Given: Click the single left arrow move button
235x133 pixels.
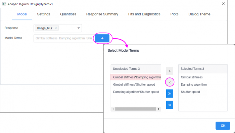Looking at the screenshot, I should 170,82.
